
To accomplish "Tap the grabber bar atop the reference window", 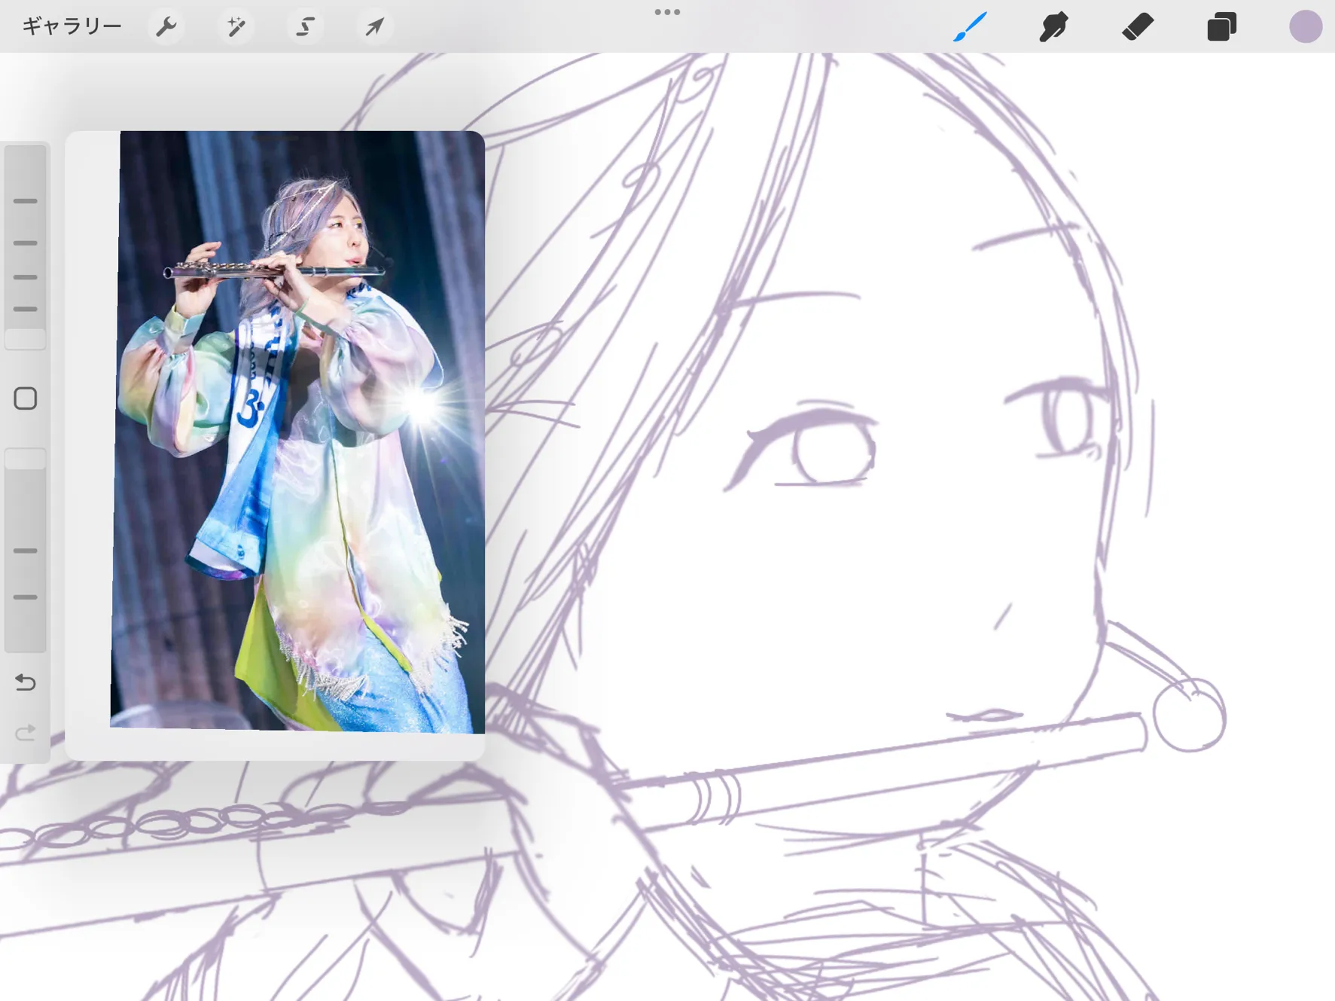I will [x=276, y=138].
